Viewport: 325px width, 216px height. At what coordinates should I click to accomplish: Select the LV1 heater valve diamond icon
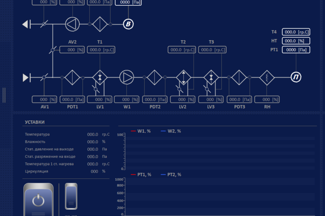(100, 77)
